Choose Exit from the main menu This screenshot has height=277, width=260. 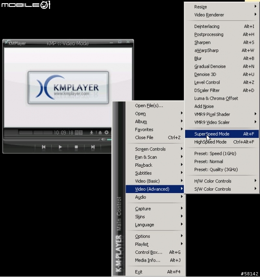[155, 272]
